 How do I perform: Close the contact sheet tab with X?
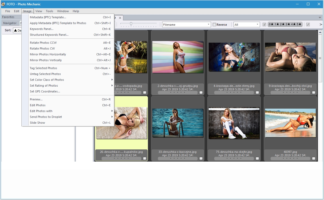[x=120, y=18]
